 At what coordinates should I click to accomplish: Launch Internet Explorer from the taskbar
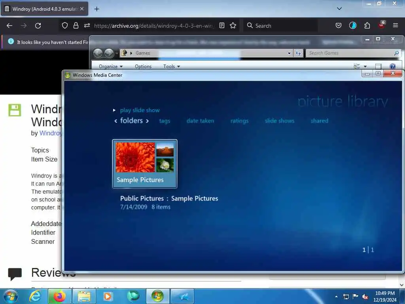35,296
